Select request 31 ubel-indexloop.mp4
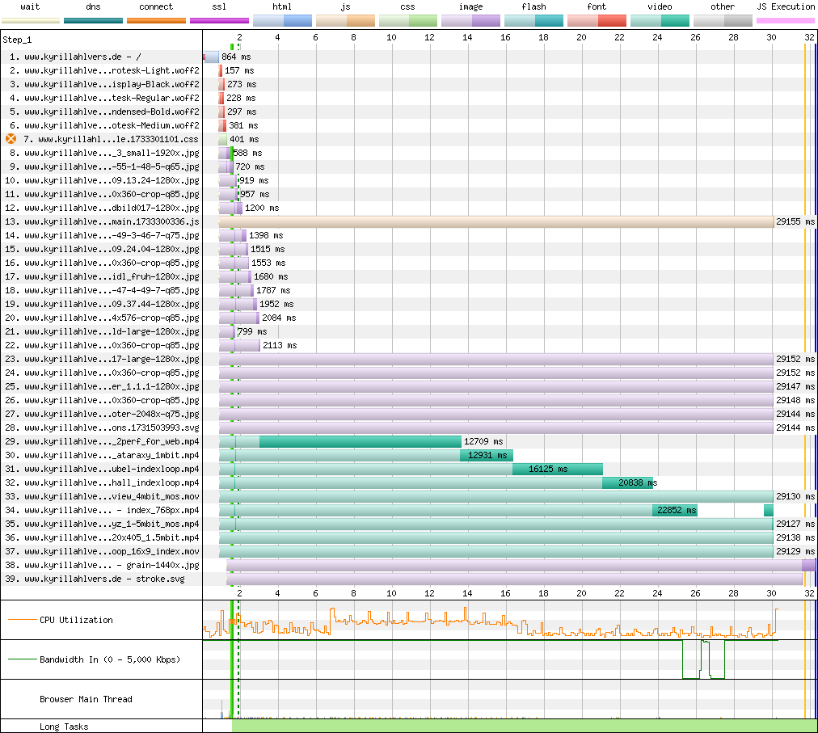This screenshot has width=818, height=733. click(103, 469)
